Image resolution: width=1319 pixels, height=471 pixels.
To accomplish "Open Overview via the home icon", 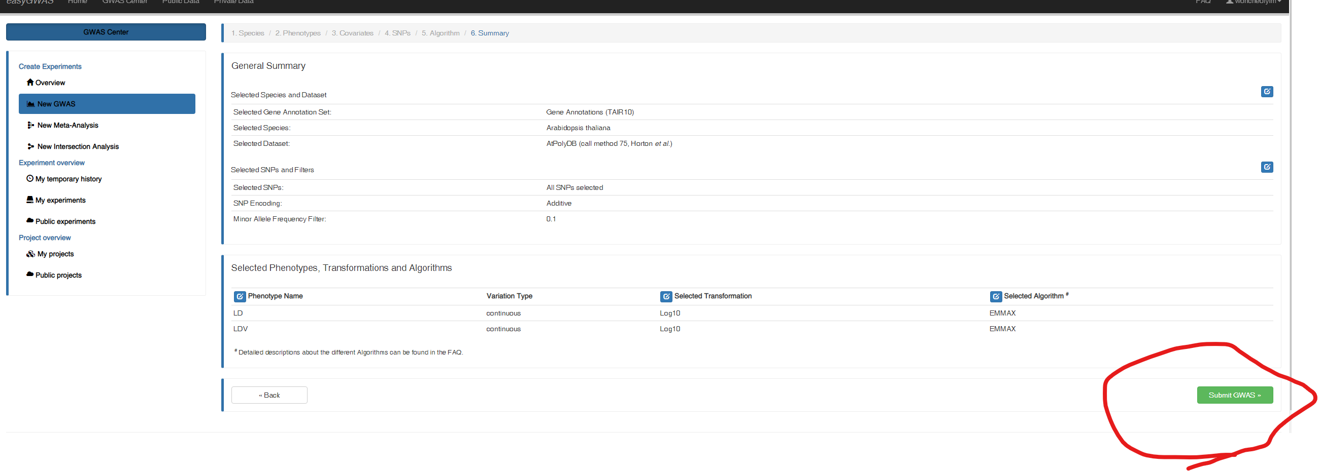I will (x=30, y=82).
